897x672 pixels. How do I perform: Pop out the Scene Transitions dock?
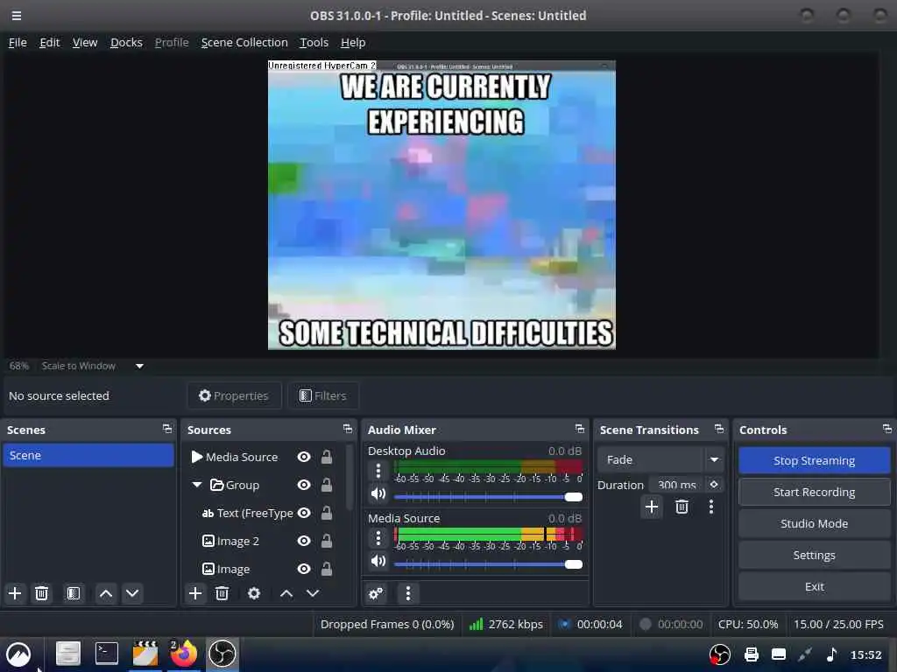[719, 429]
